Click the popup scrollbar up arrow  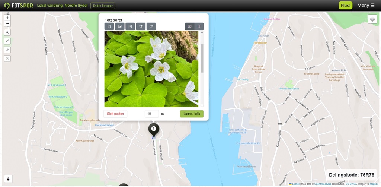tap(202, 32)
